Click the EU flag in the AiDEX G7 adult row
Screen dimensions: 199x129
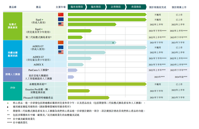[x=61, y=47]
